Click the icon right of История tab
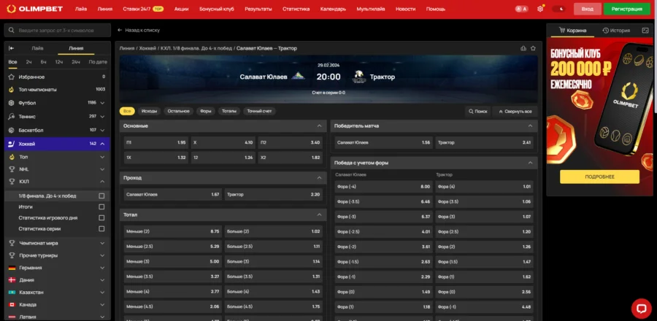Image resolution: width=657 pixels, height=321 pixels. pyautogui.click(x=645, y=31)
